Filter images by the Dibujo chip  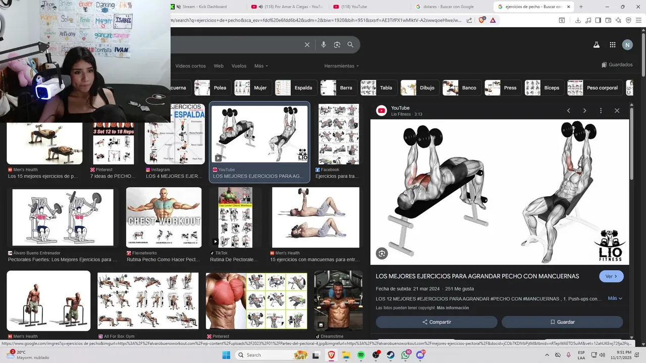420,88
